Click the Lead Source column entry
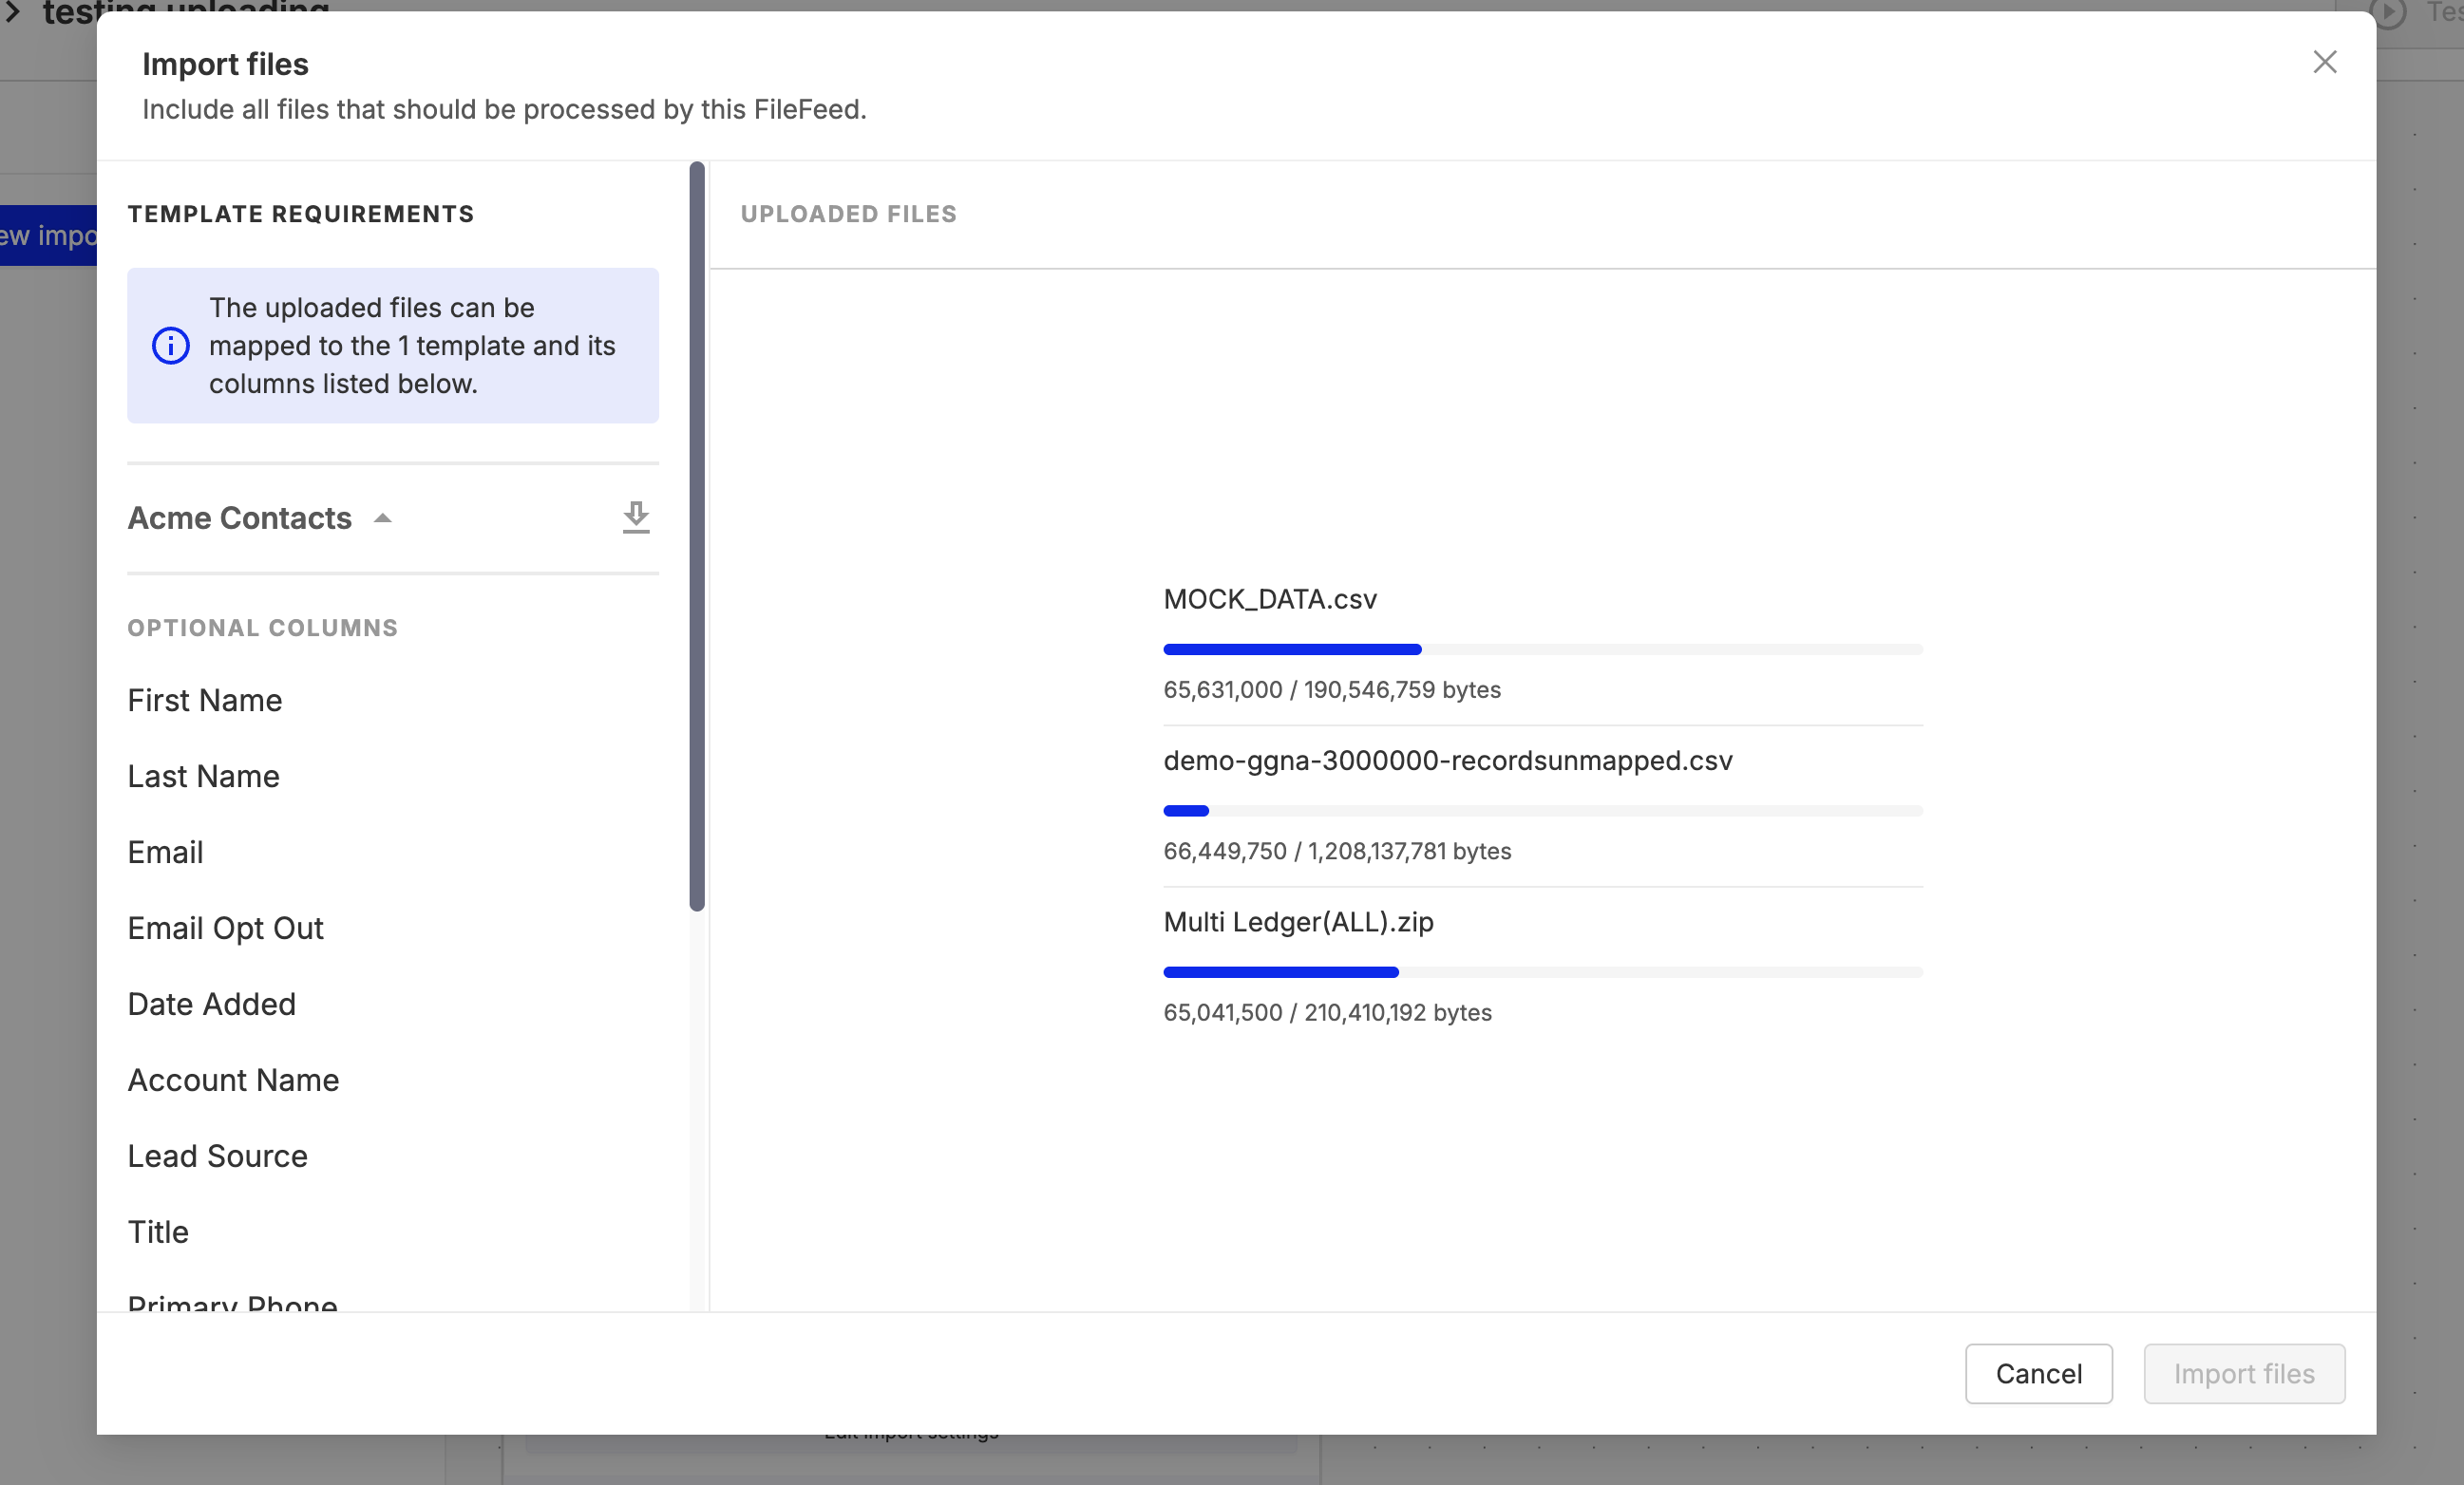Screen dimensions: 2464x1485 [x=217, y=1156]
